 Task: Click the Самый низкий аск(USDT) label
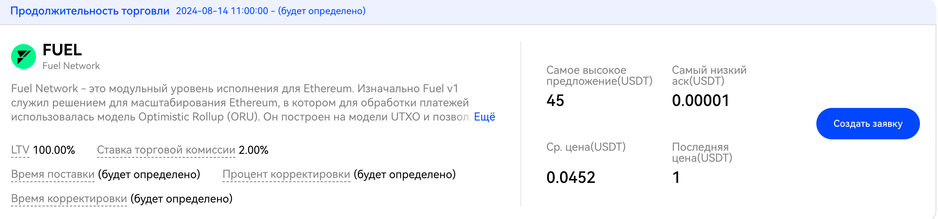[709, 76]
